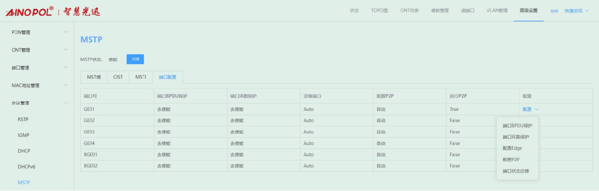Select 端口状态迁移 menu option
Image resolution: width=599 pixels, height=191 pixels.
516,171
